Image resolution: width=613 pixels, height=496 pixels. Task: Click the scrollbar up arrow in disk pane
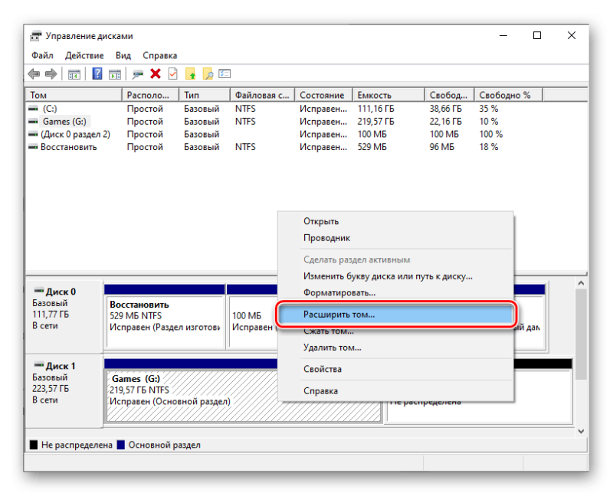(581, 283)
